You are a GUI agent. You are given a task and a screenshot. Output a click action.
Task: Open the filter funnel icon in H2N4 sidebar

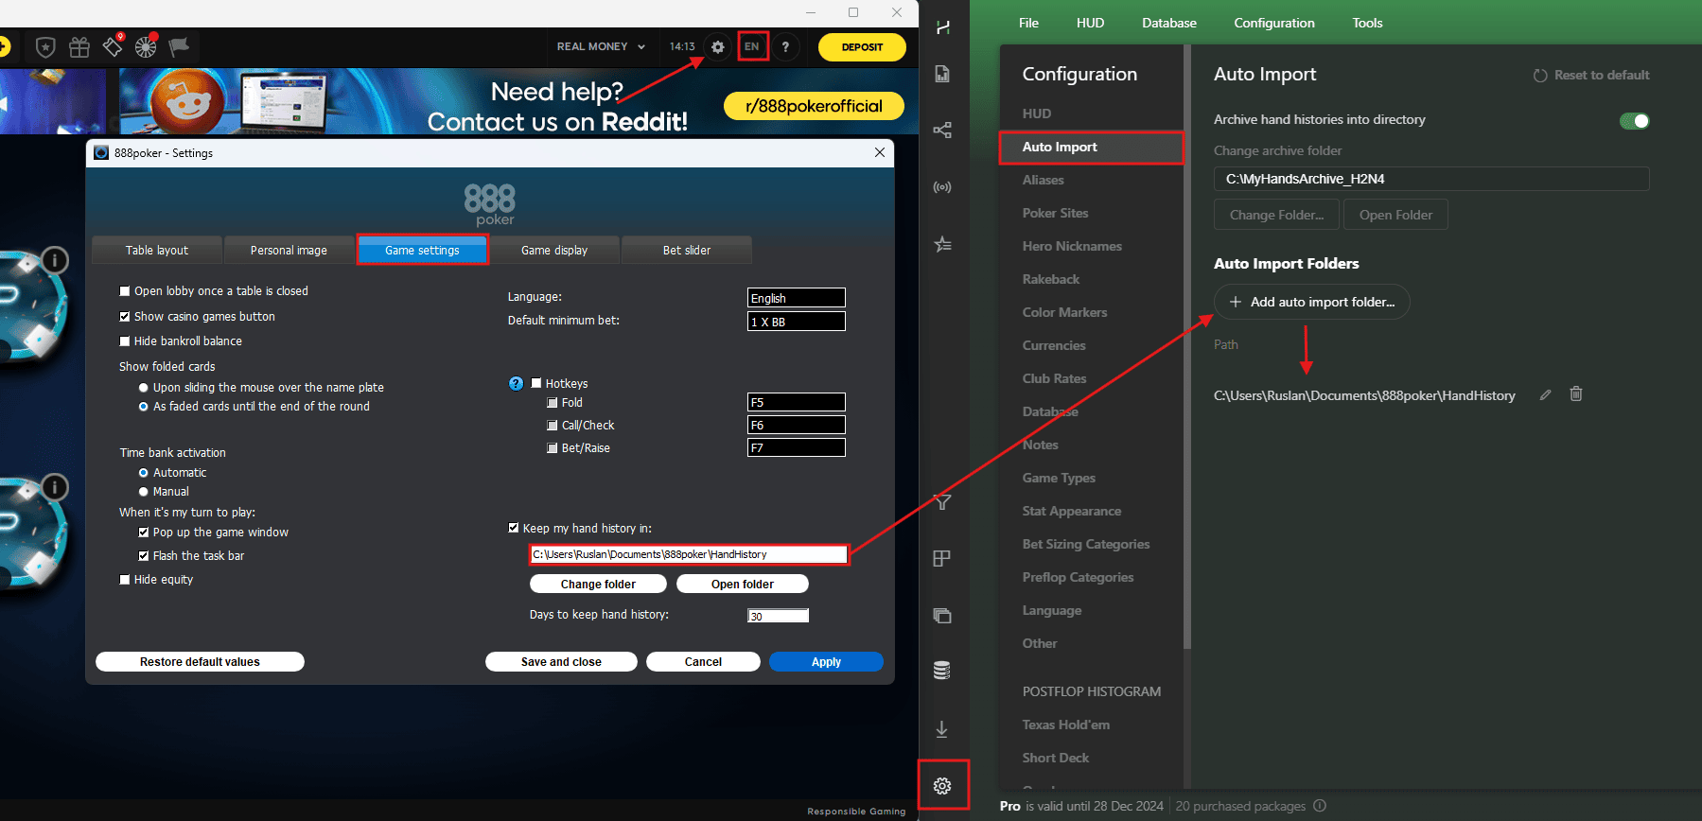coord(942,502)
